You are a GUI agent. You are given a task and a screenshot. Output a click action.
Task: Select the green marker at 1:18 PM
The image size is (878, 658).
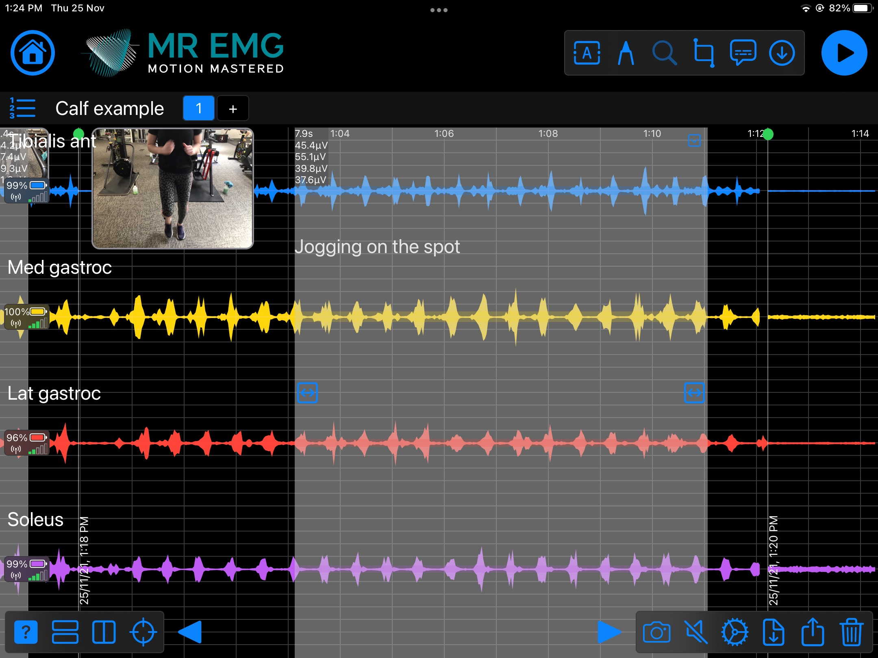click(x=78, y=134)
